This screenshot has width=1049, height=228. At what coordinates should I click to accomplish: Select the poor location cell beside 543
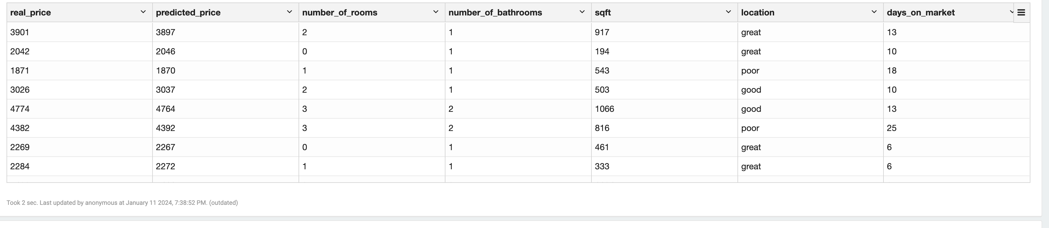coord(750,70)
